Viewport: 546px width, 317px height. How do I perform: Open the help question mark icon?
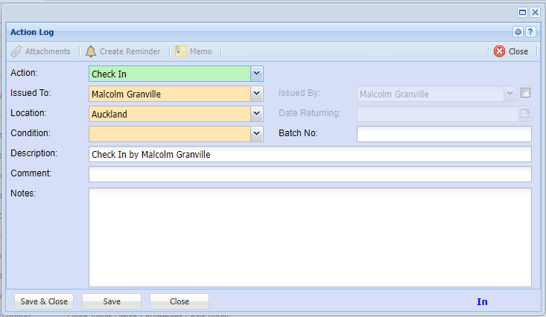click(530, 32)
